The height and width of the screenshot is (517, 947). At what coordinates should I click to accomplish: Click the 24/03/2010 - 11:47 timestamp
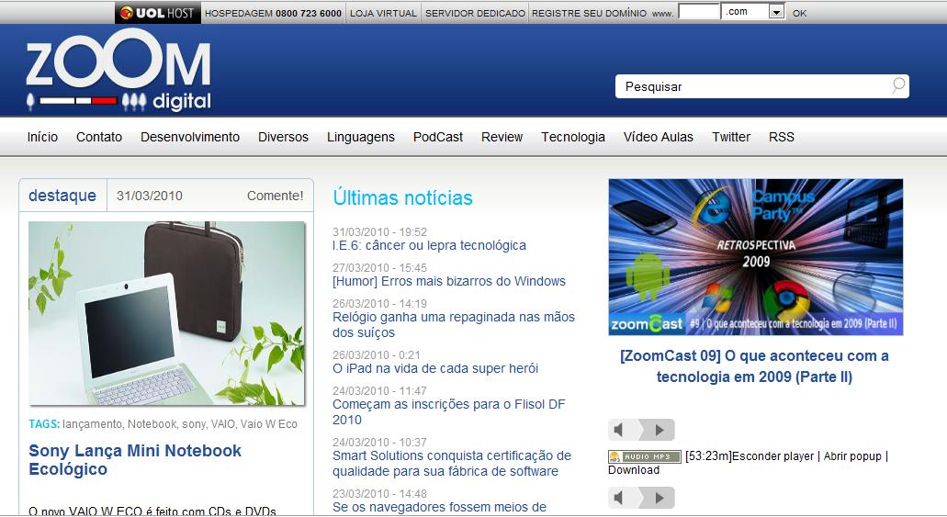379,391
